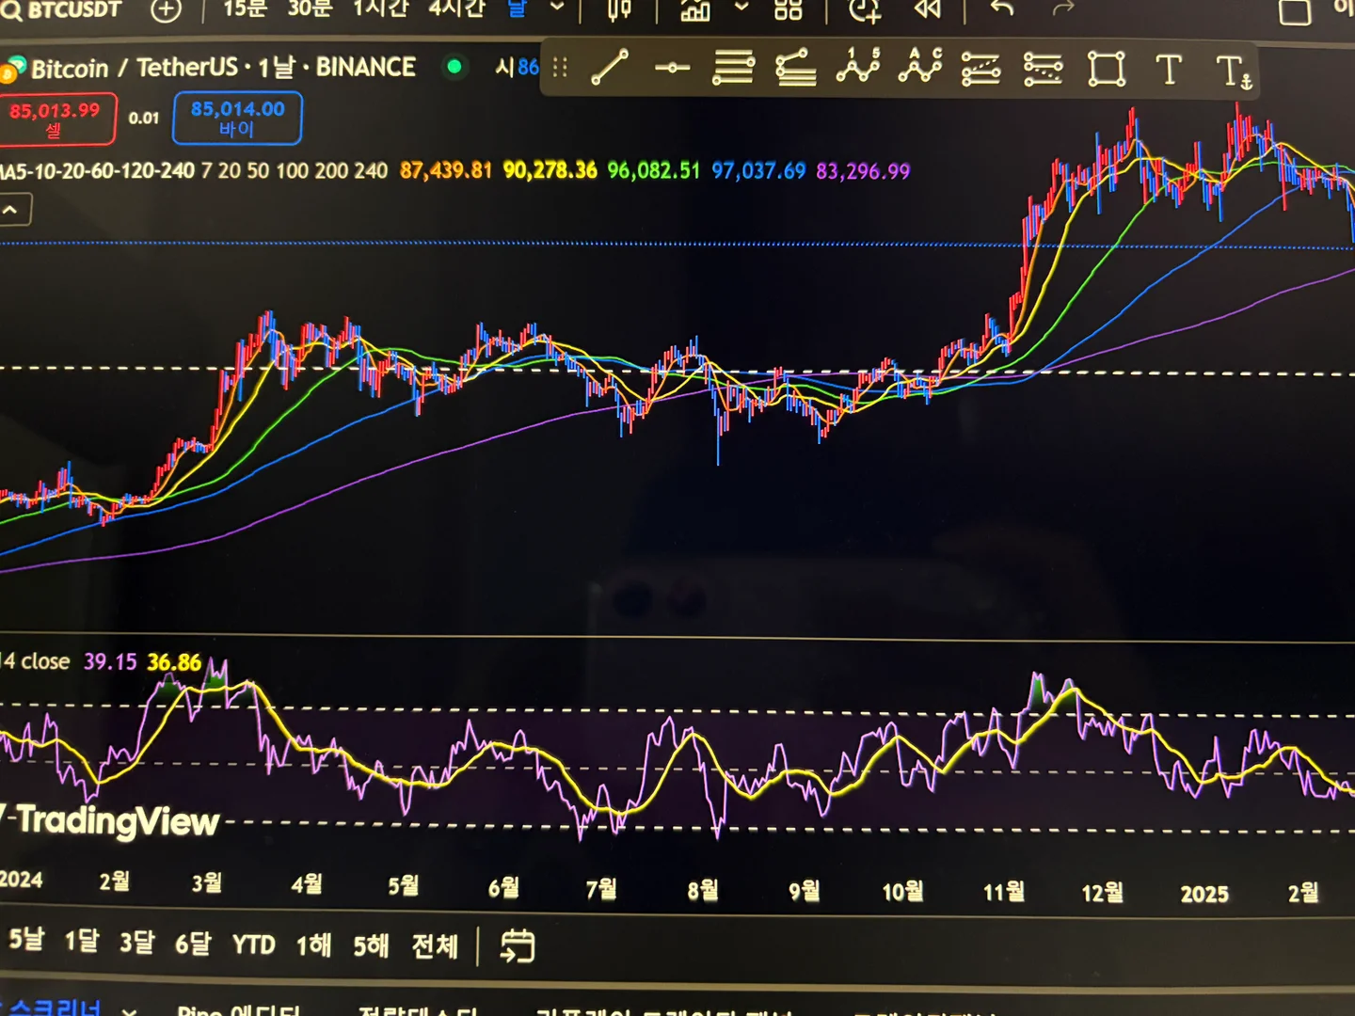1355x1016 pixels.
Task: Click the orange 87,439.81 MA value
Action: pyautogui.click(x=446, y=170)
